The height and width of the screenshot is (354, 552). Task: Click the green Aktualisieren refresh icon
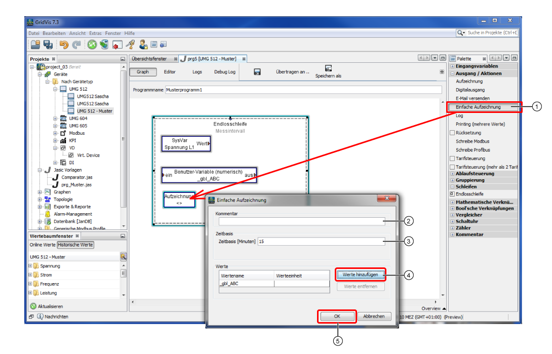pos(33,306)
